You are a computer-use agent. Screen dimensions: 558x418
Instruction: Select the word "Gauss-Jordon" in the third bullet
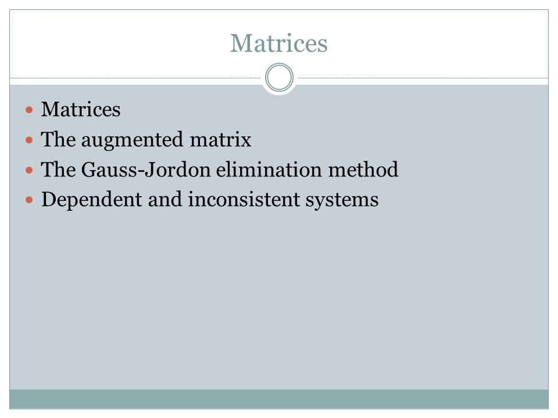tap(146, 170)
